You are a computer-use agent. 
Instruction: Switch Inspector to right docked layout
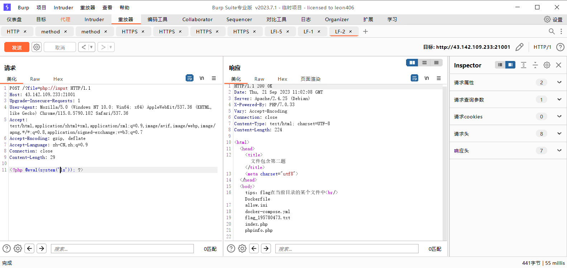tap(510, 65)
